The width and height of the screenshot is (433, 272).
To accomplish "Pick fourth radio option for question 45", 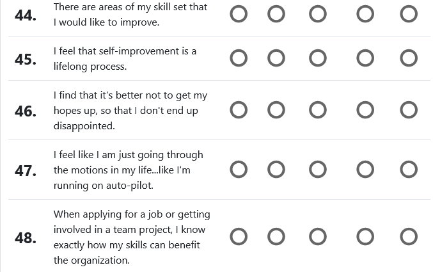I will tap(365, 58).
